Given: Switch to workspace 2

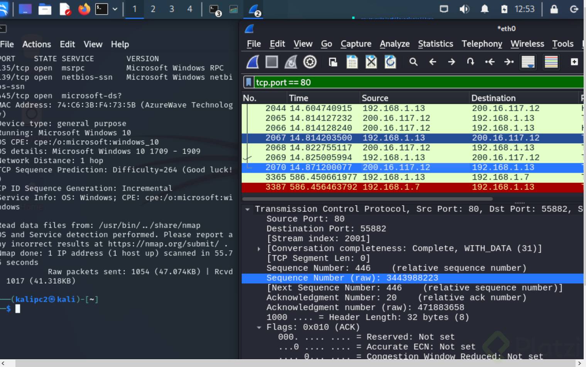Looking at the screenshot, I should (153, 9).
